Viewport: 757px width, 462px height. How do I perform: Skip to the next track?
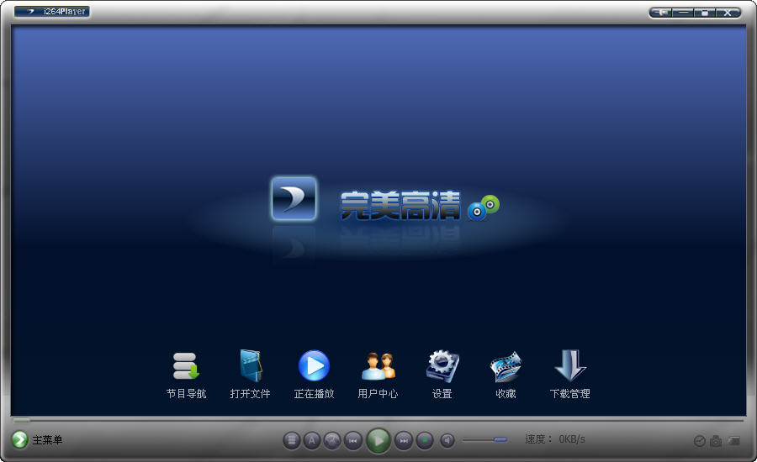coord(404,440)
